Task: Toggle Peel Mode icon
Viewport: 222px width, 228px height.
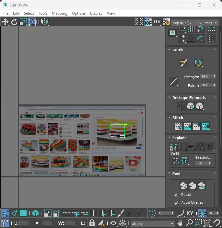Action: pyautogui.click(x=193, y=186)
